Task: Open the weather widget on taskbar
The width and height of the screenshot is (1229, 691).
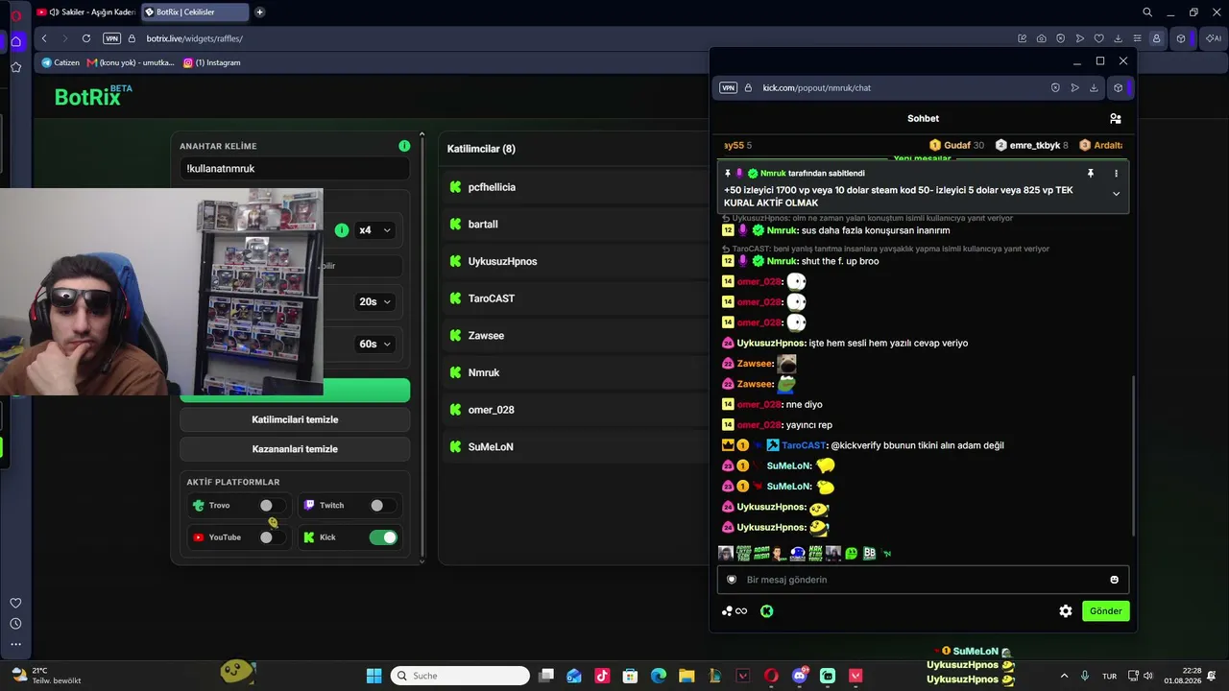Action: click(46, 676)
